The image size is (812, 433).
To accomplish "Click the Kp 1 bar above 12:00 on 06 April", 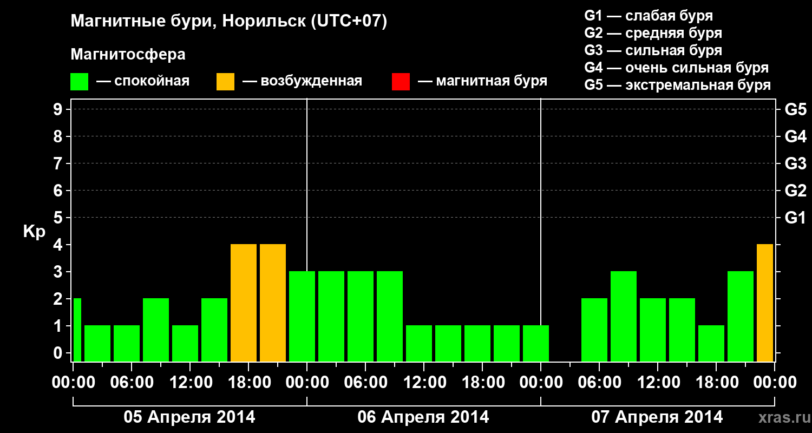I will (x=419, y=344).
